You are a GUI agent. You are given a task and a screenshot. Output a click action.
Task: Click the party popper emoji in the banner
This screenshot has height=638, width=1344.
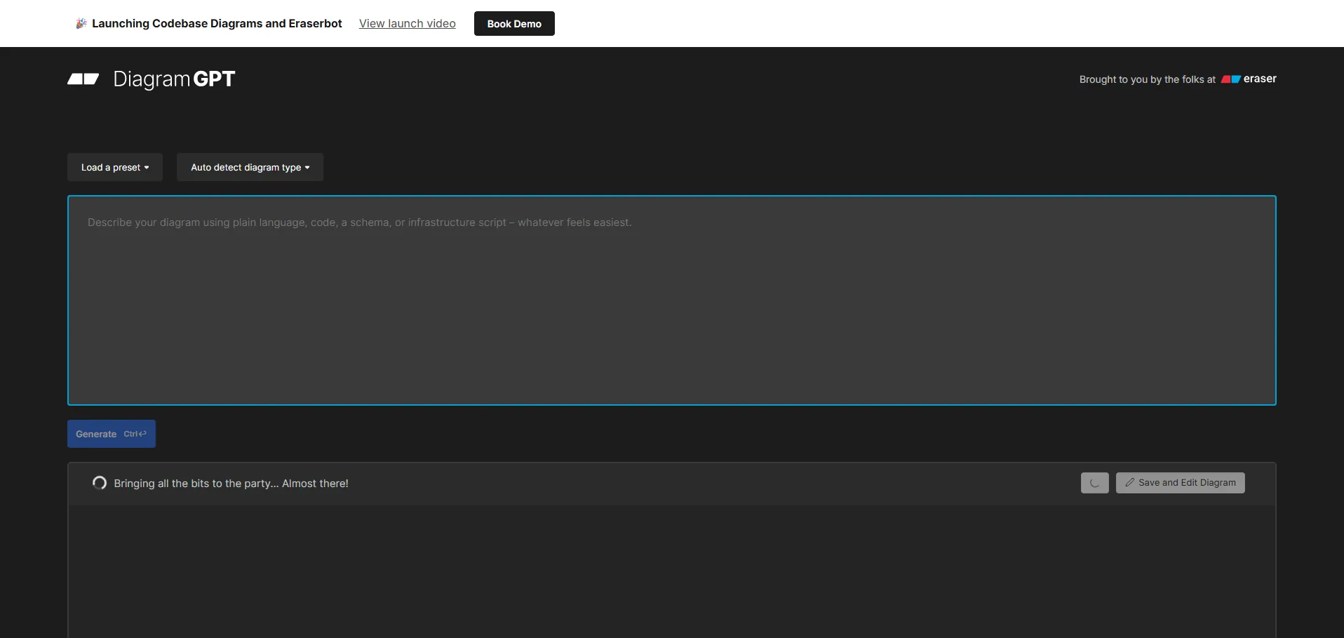tap(81, 23)
